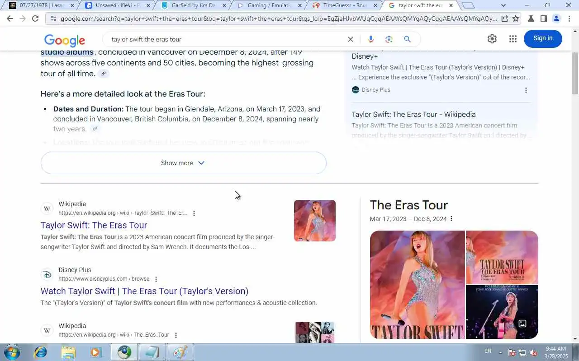Start voice search with microphone icon
This screenshot has width=579, height=361.
[370, 39]
